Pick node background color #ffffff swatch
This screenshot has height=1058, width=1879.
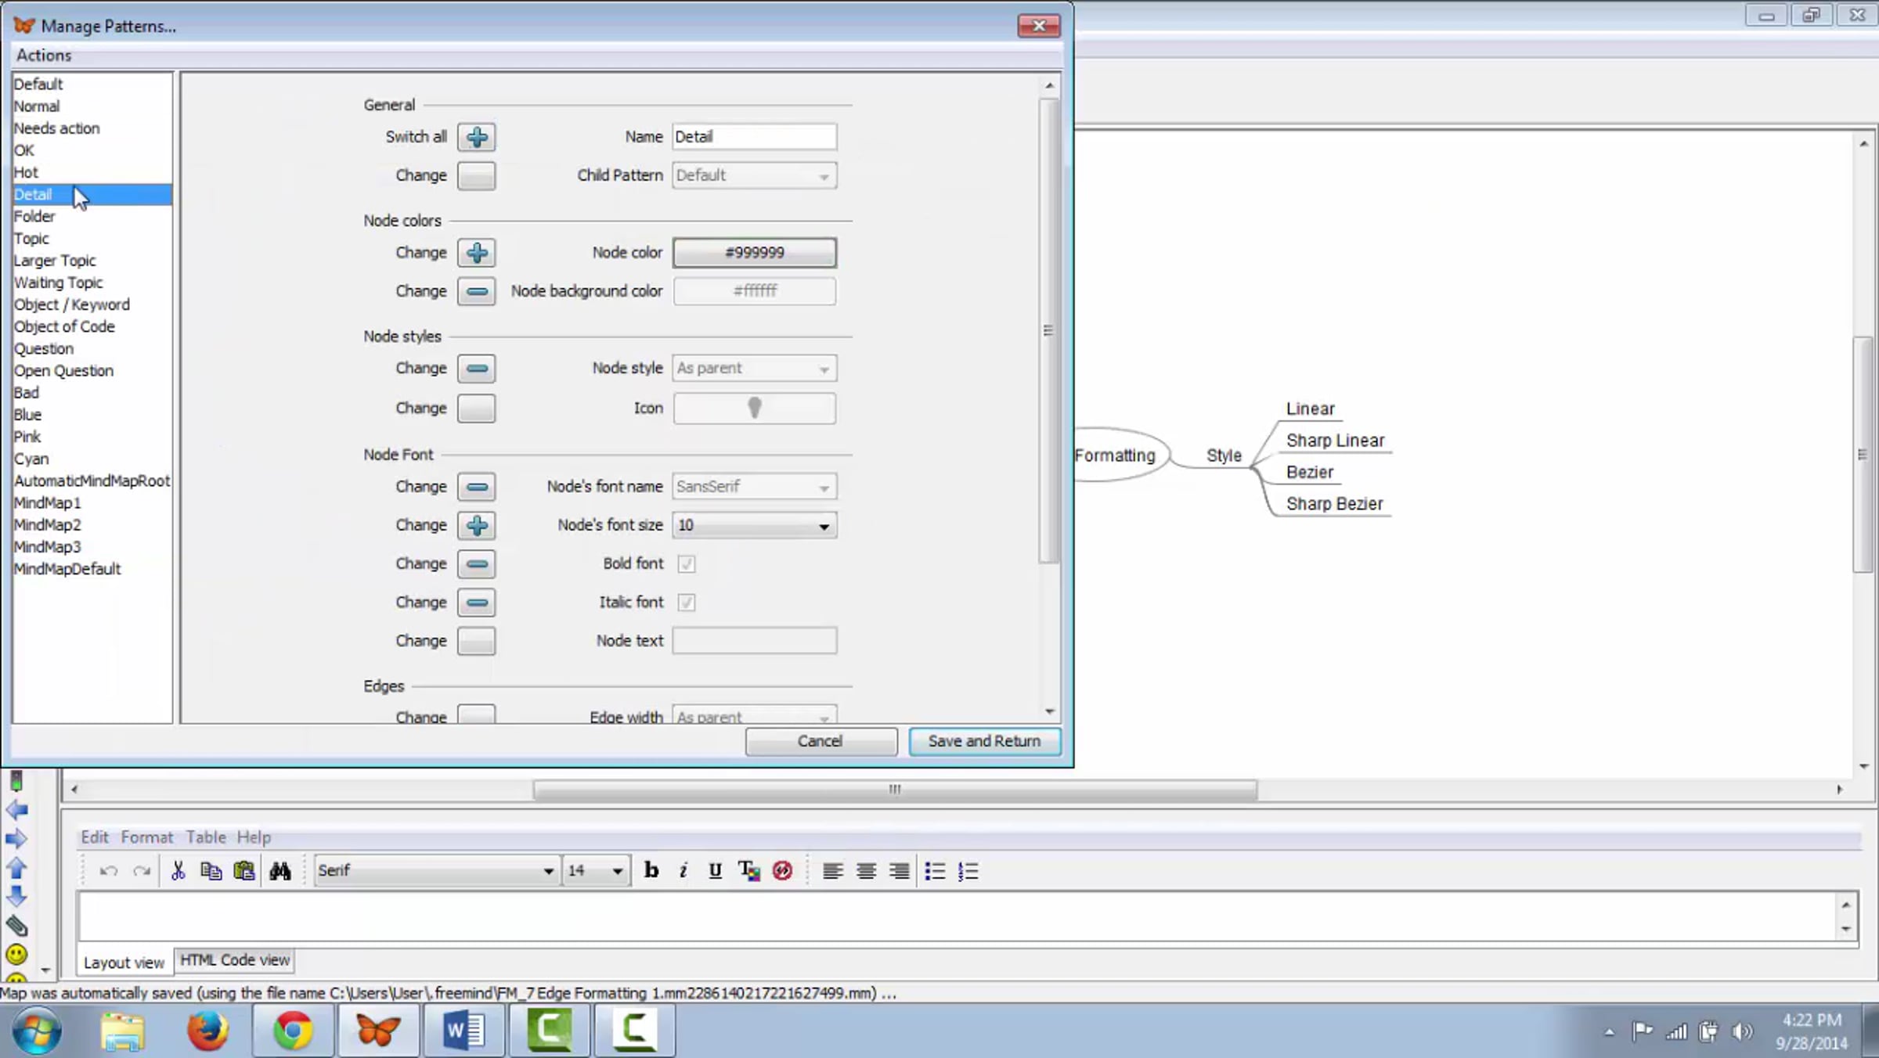754,291
